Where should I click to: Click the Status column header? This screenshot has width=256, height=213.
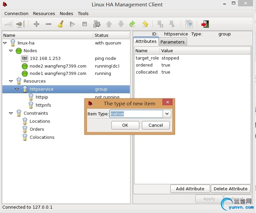[x=111, y=35]
